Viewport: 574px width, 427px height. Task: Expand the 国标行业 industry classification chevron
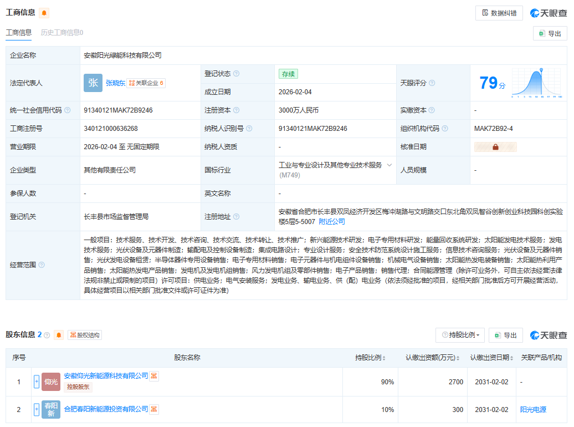click(x=389, y=165)
